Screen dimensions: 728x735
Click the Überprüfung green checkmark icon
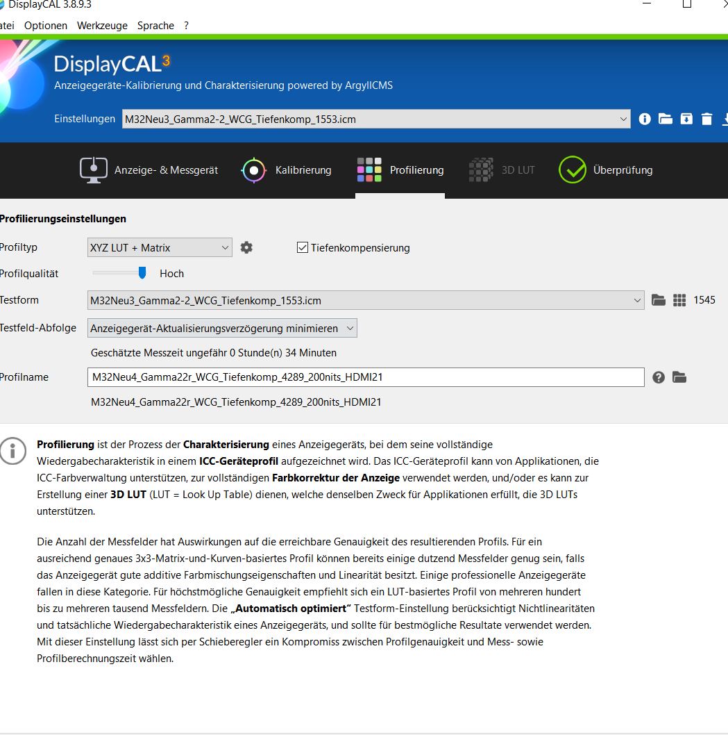point(572,170)
